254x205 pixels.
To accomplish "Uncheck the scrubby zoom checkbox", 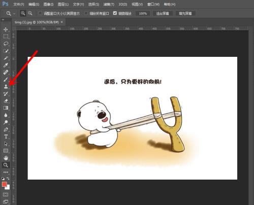I will coord(115,13).
